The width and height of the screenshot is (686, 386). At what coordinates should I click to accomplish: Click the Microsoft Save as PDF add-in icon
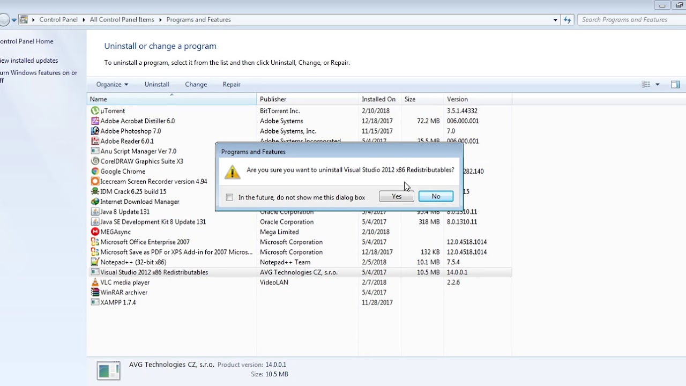tap(95, 252)
